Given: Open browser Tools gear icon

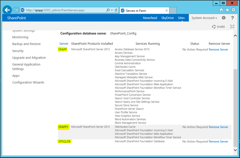Looking at the screenshot, I should tap(234, 10).
